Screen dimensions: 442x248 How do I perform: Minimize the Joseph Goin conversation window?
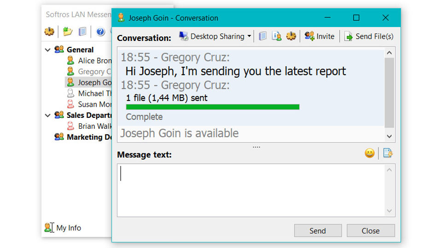tap(327, 18)
